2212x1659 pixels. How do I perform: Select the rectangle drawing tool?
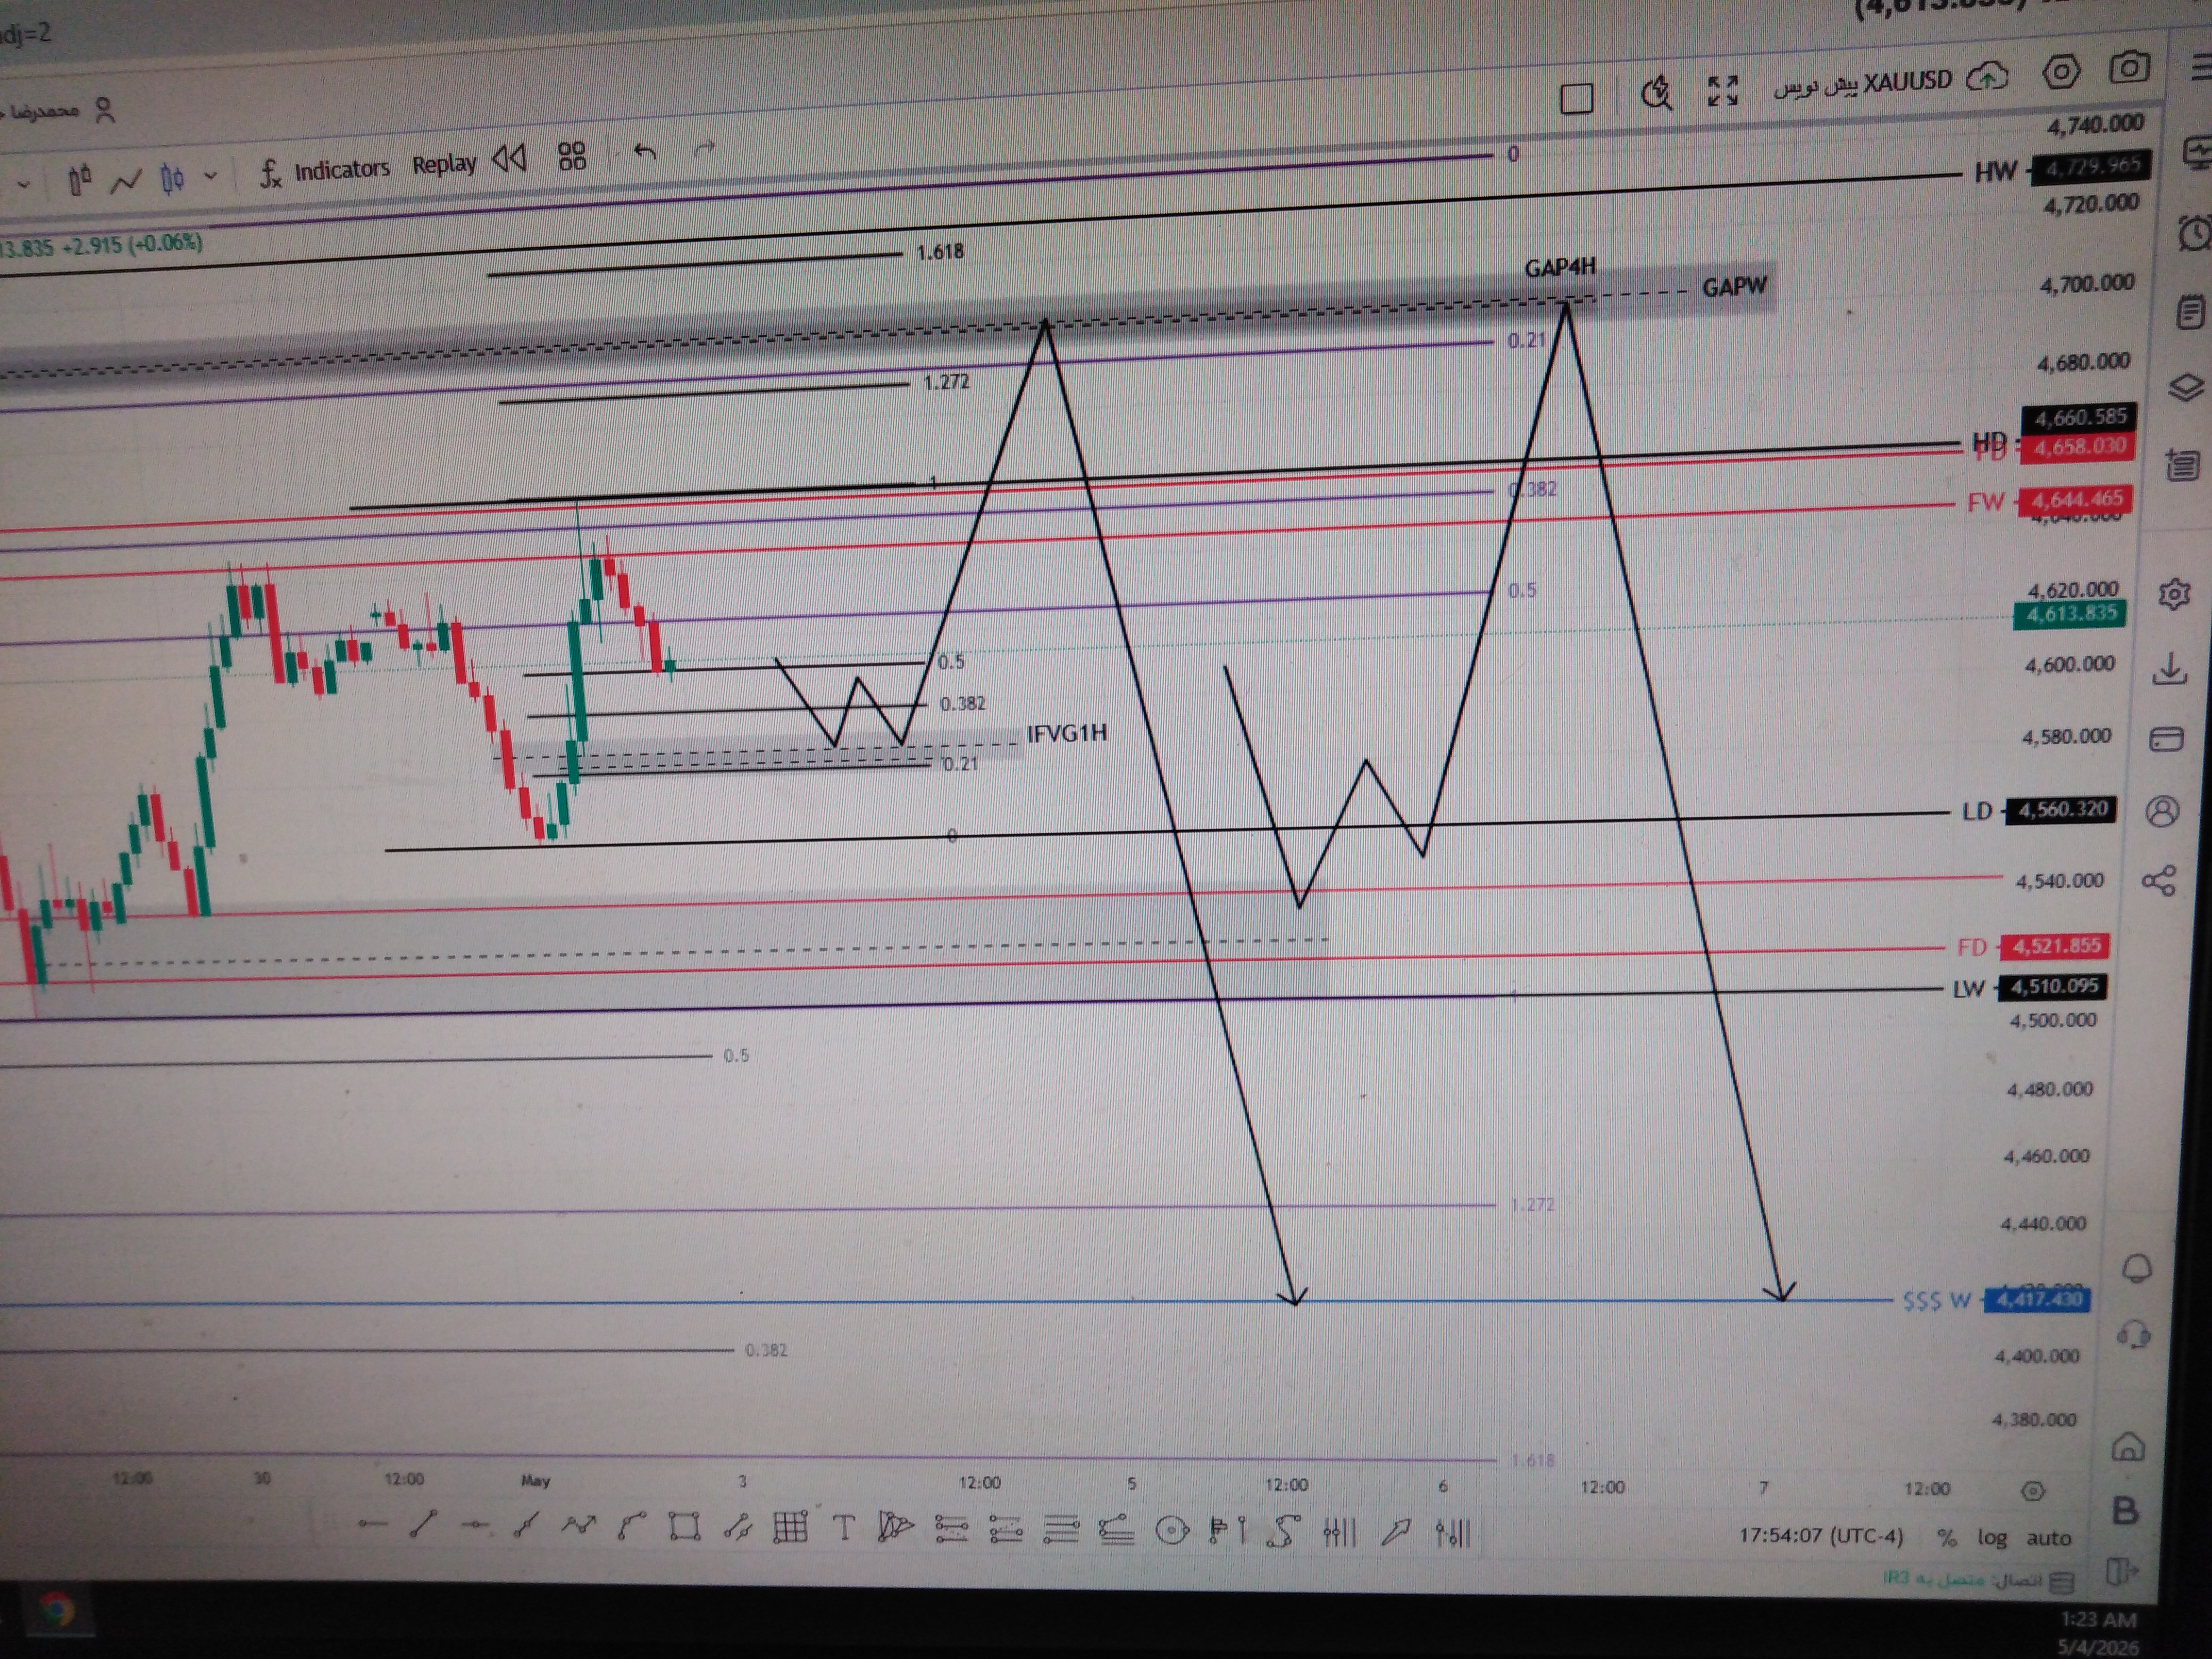684,1526
